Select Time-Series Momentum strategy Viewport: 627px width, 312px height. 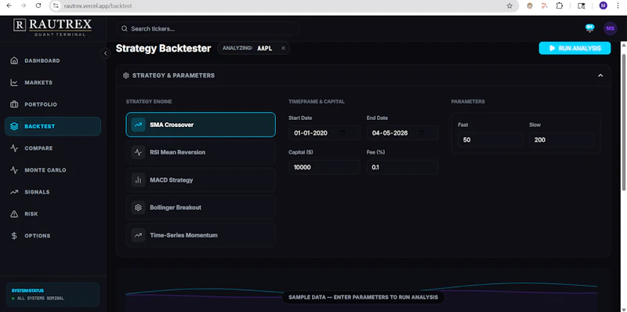pos(201,235)
